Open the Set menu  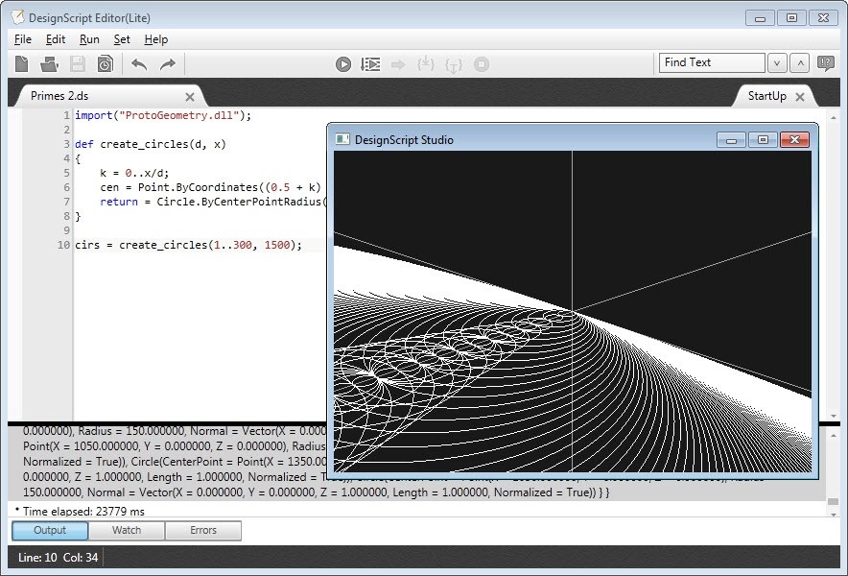122,39
